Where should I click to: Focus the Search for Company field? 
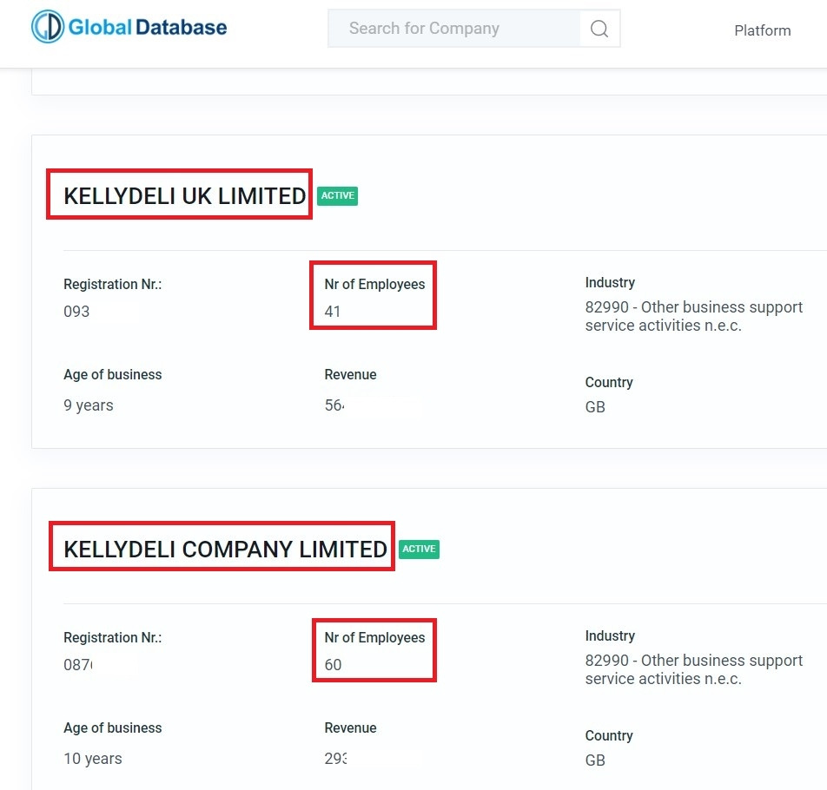(x=454, y=29)
